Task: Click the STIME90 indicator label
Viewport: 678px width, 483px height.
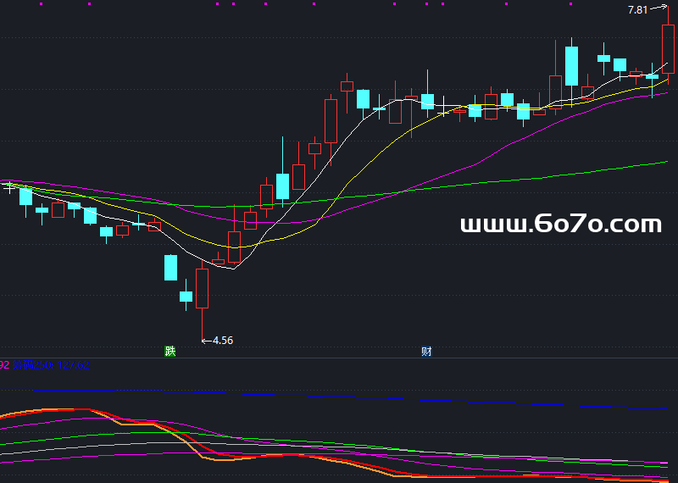Action: [34, 365]
